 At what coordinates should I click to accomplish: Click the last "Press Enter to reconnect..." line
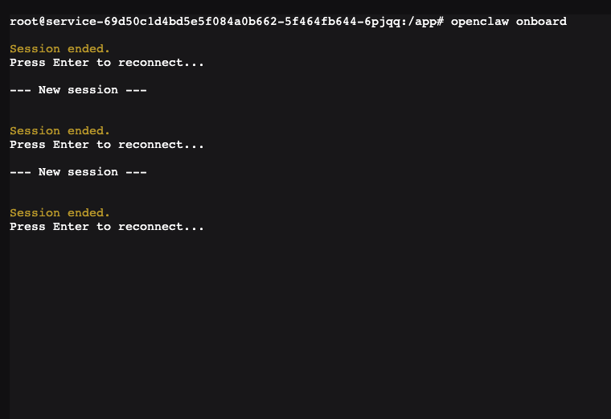point(107,227)
